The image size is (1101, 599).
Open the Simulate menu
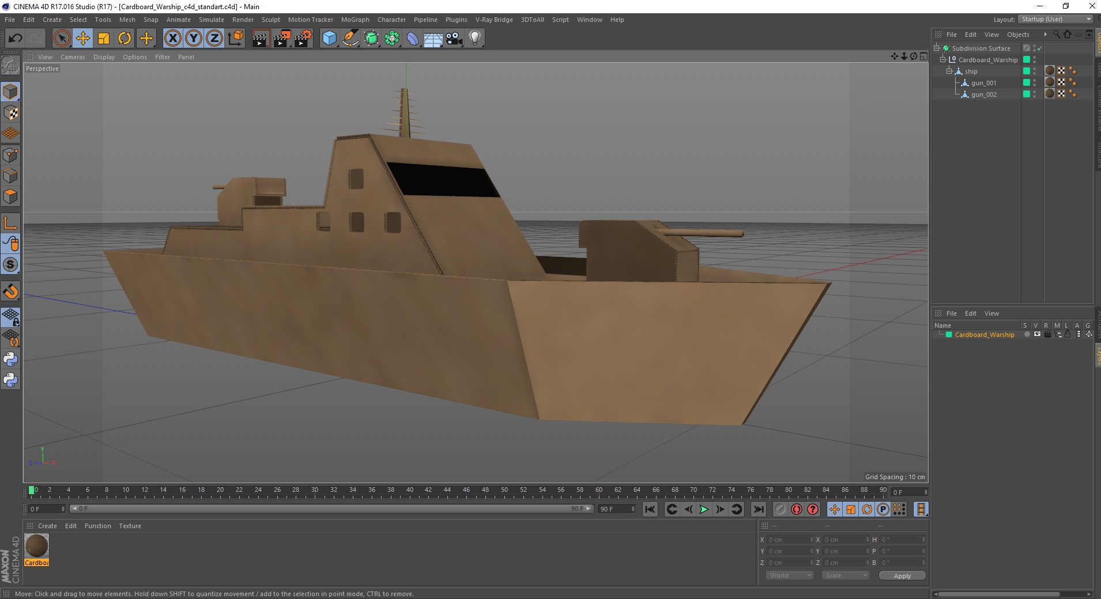click(212, 20)
